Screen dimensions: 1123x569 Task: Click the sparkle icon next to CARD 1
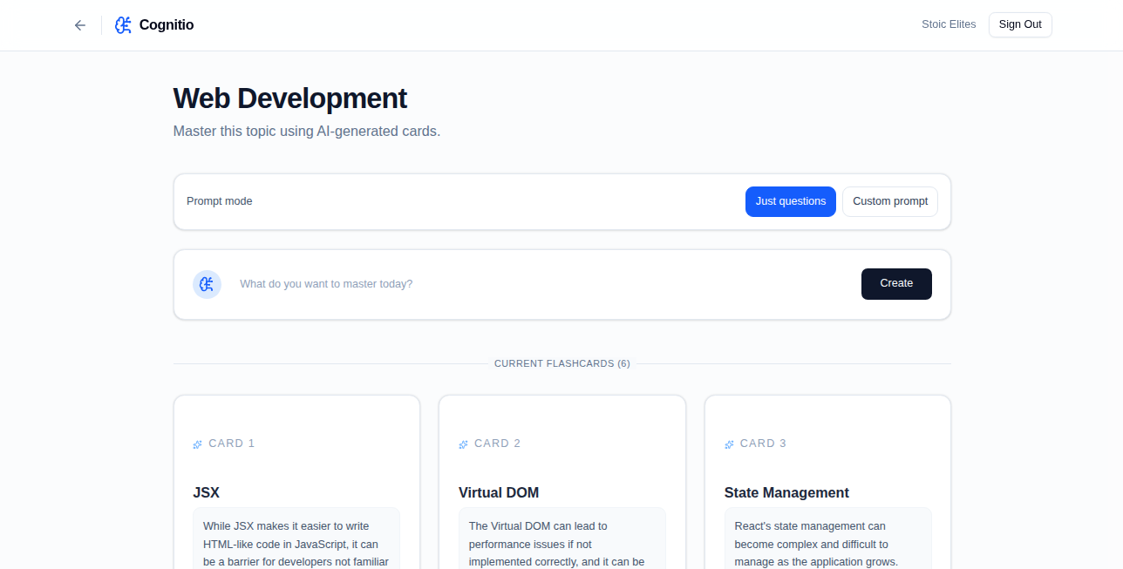click(x=197, y=444)
